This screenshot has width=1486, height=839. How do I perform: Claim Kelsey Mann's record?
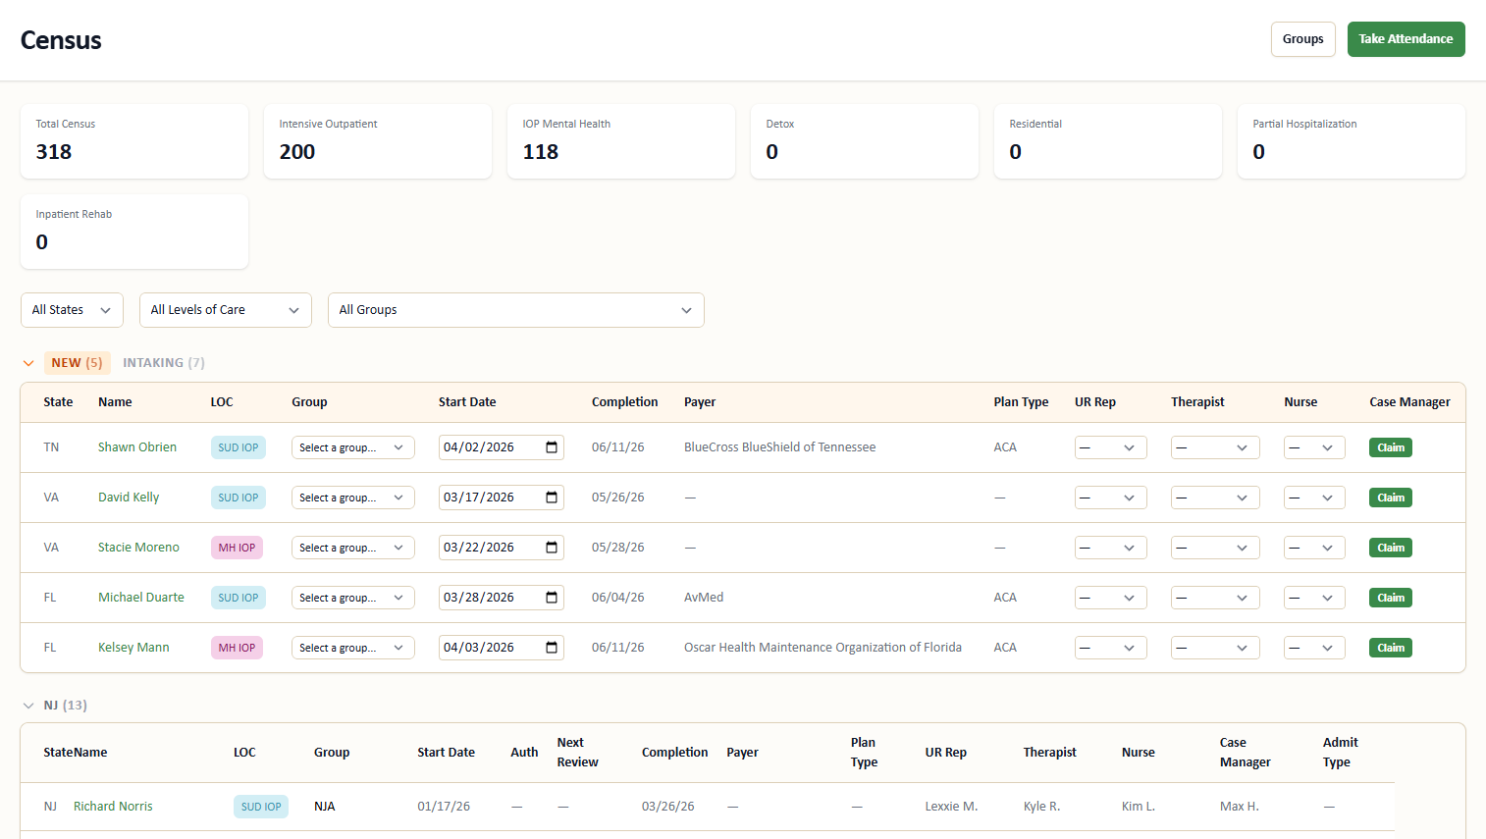click(1391, 647)
